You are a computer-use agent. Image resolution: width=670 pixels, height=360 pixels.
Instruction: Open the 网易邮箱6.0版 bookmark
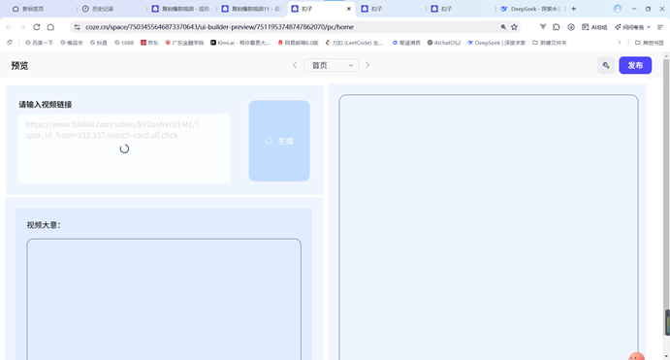tap(298, 43)
